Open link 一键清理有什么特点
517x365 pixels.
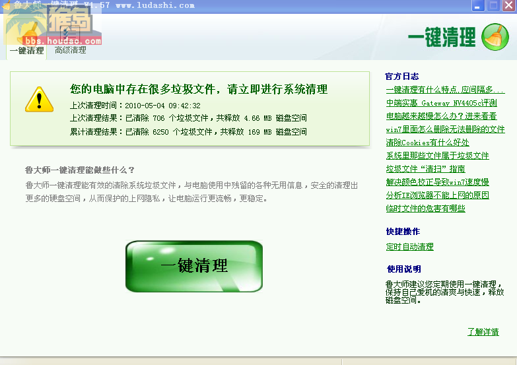(445, 89)
